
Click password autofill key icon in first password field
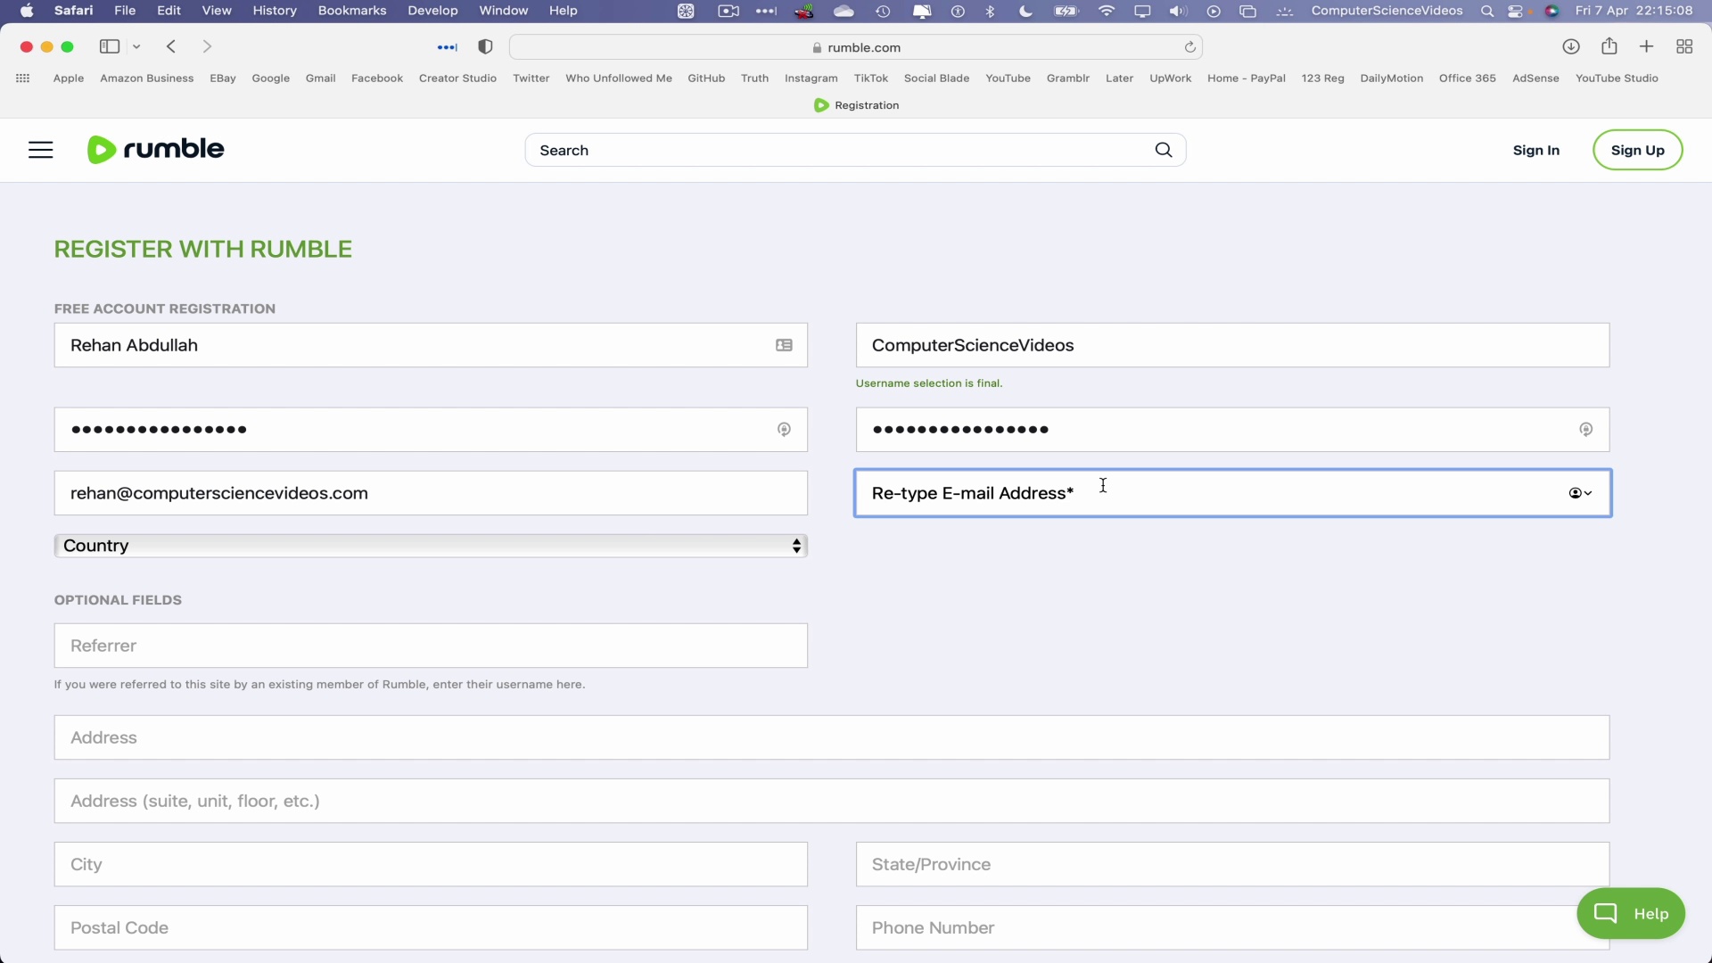tap(784, 430)
